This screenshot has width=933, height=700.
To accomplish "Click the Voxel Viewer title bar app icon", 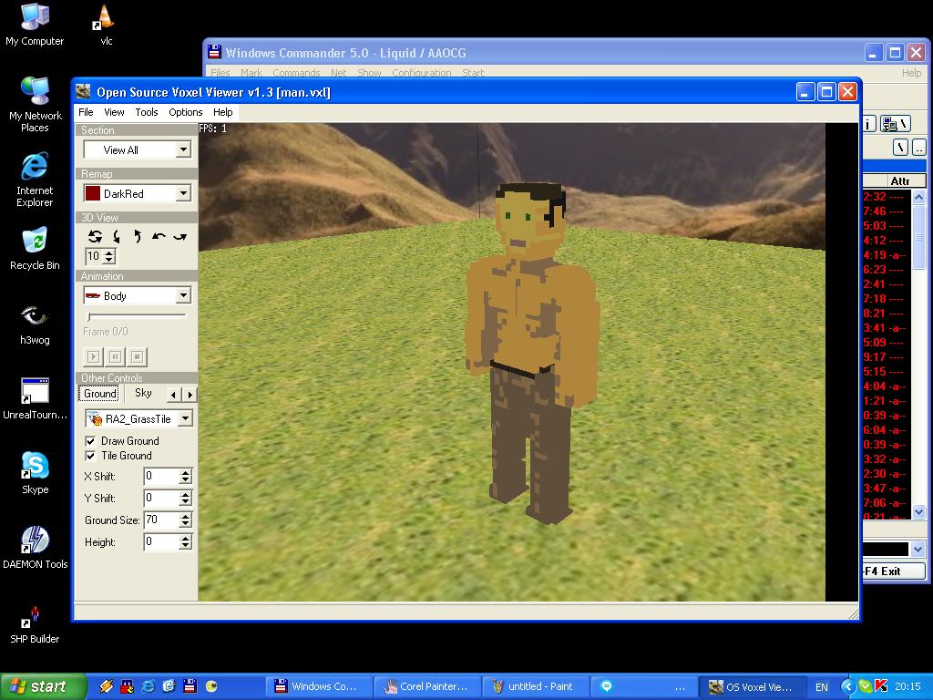I will tap(83, 92).
